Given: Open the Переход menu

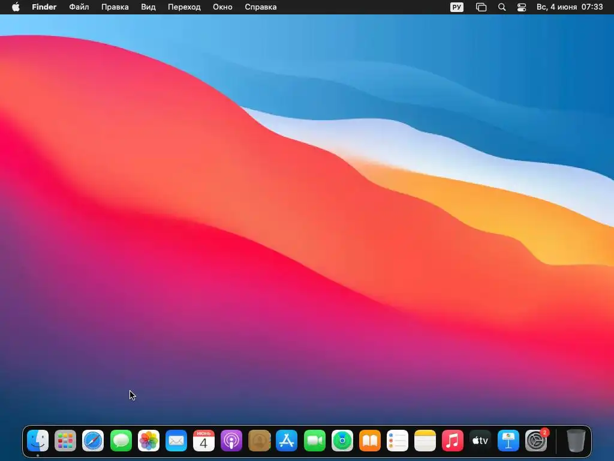Looking at the screenshot, I should point(184,7).
